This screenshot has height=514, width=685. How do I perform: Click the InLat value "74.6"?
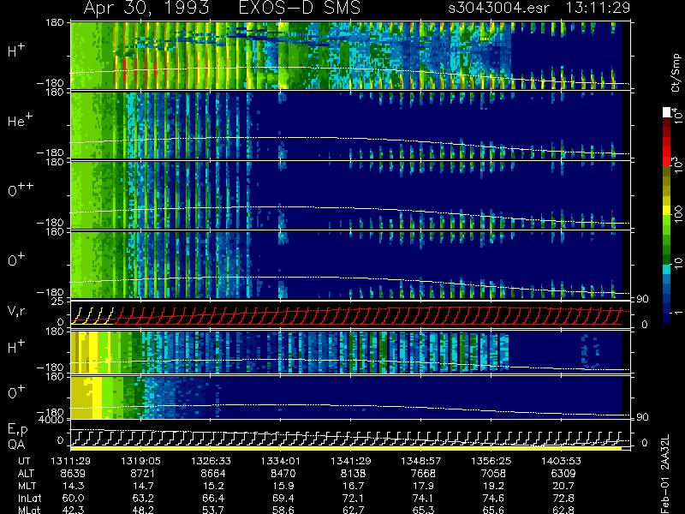click(494, 498)
